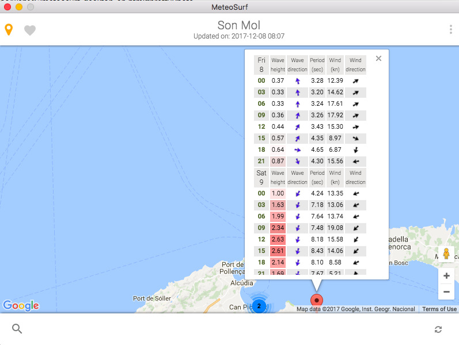Click the refresh icon in bottom bar

click(x=438, y=329)
